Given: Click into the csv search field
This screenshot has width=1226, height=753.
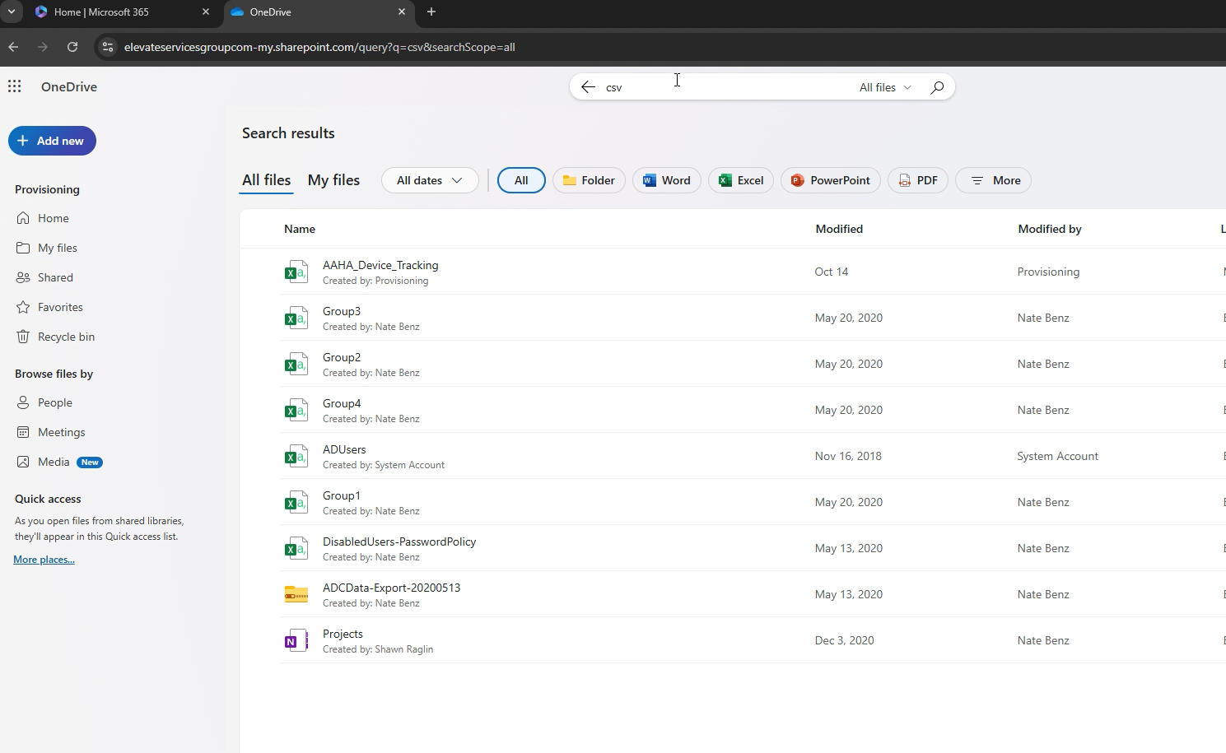Looking at the screenshot, I should tap(725, 87).
